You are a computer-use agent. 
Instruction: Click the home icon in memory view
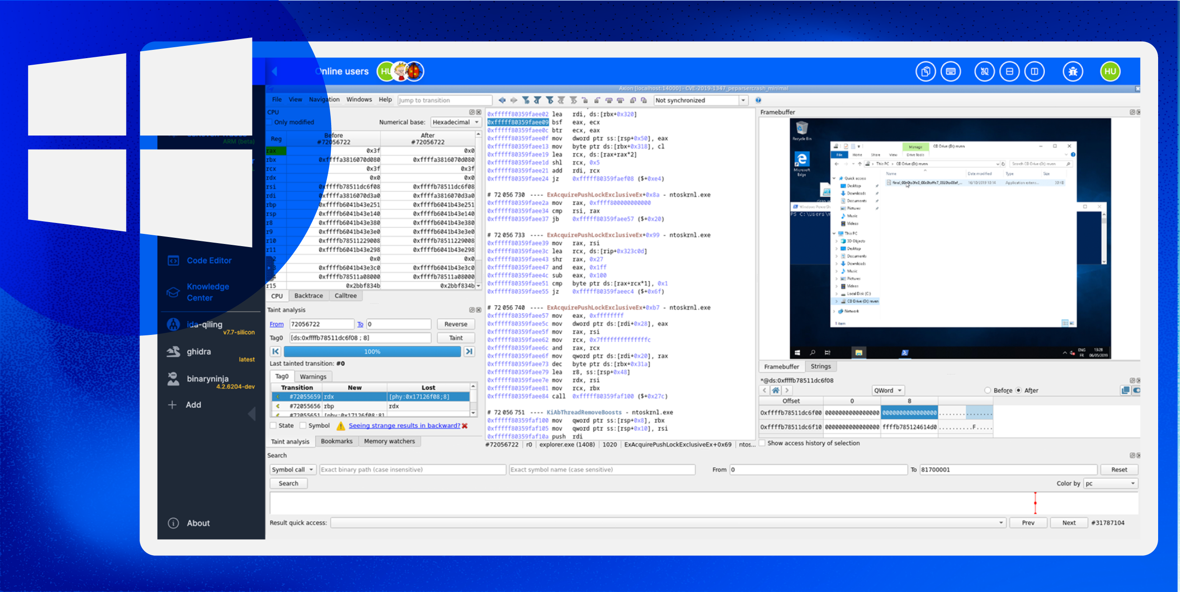coord(776,390)
